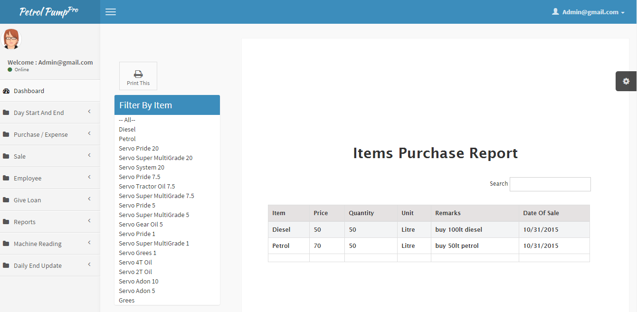Filter by Servo Grees 1
The width and height of the screenshot is (637, 312).
(x=138, y=253)
